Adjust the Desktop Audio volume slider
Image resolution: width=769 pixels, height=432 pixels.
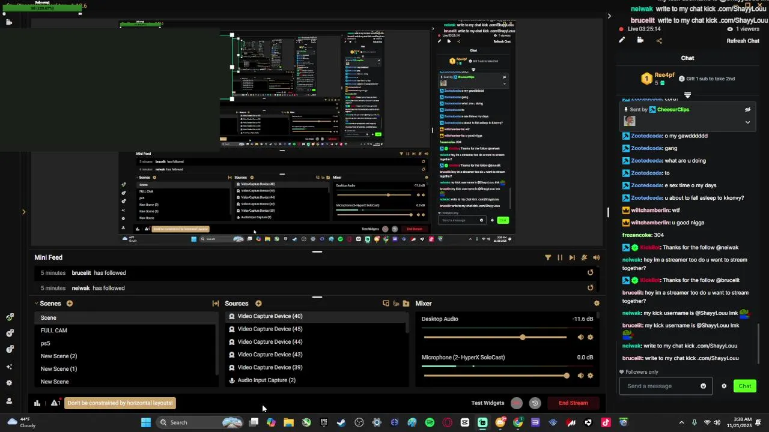[x=495, y=337]
